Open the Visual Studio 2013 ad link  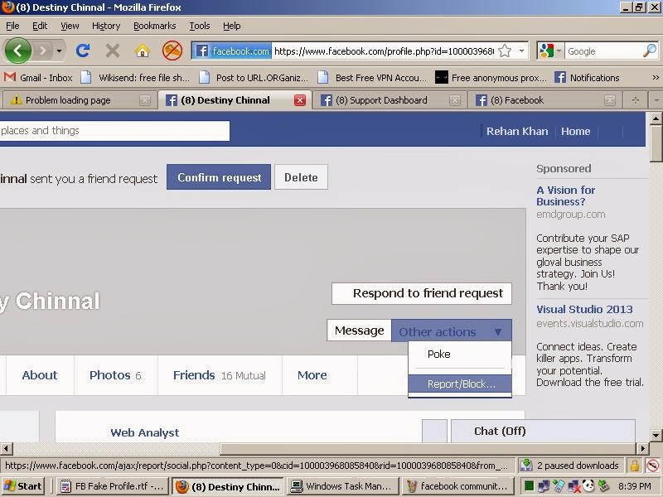coord(584,309)
